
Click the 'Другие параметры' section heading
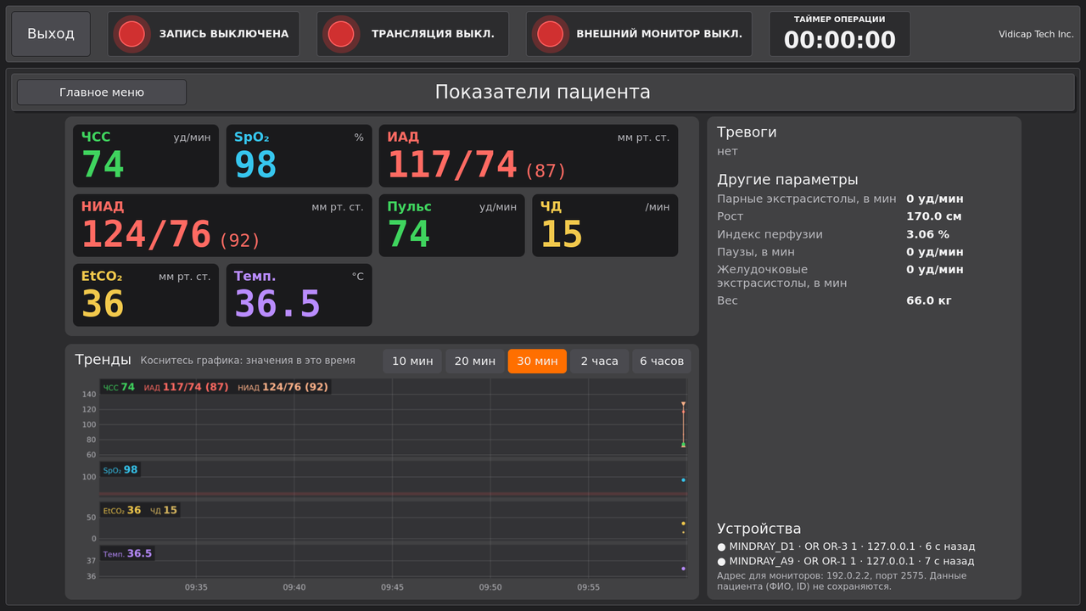point(787,180)
